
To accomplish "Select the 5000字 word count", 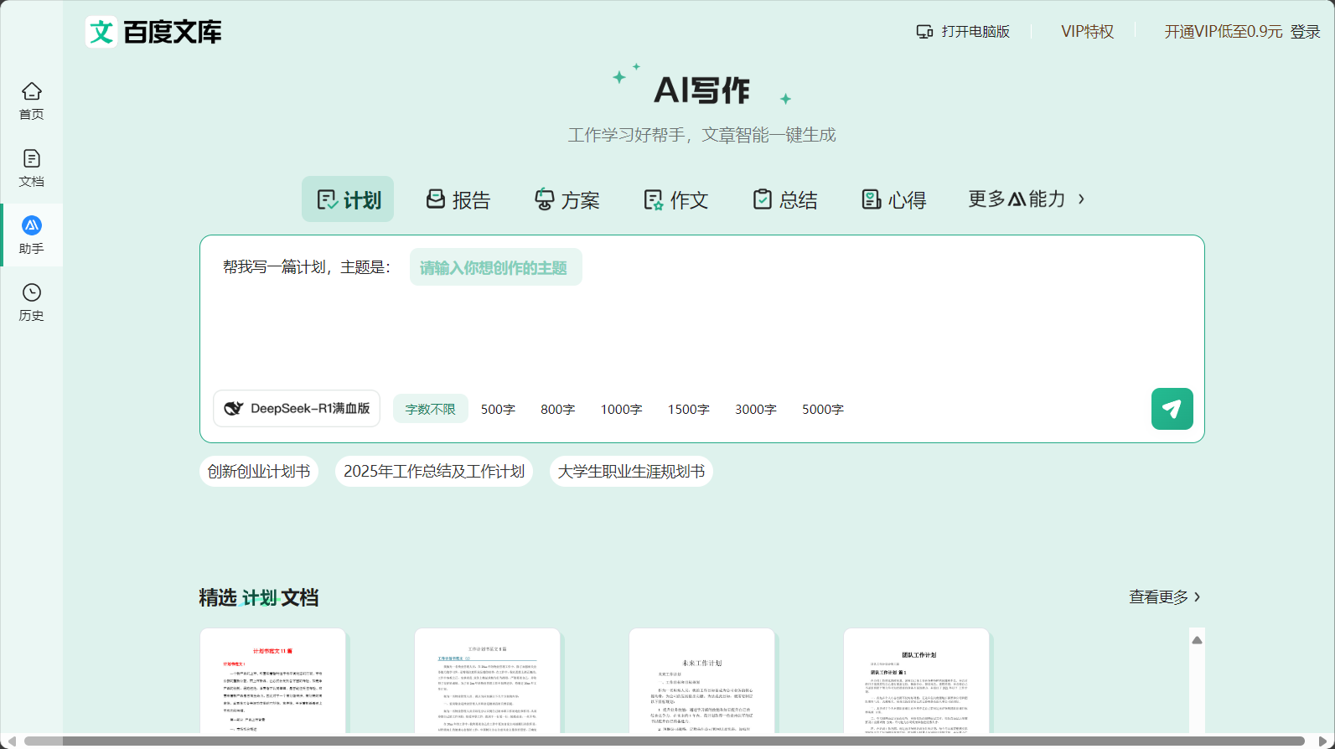I will pyautogui.click(x=822, y=409).
